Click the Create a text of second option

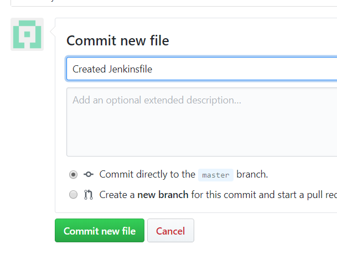[117, 195]
